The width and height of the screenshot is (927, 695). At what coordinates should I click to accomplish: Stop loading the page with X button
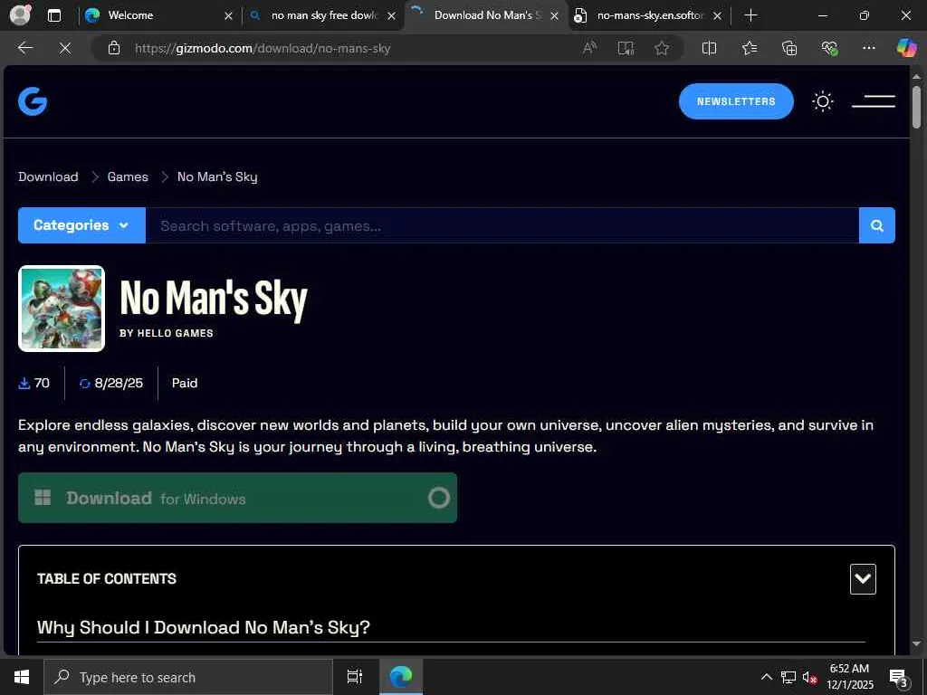pos(65,48)
